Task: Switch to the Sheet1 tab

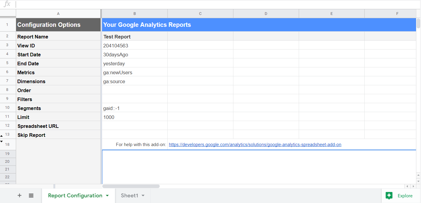Action: (x=129, y=196)
